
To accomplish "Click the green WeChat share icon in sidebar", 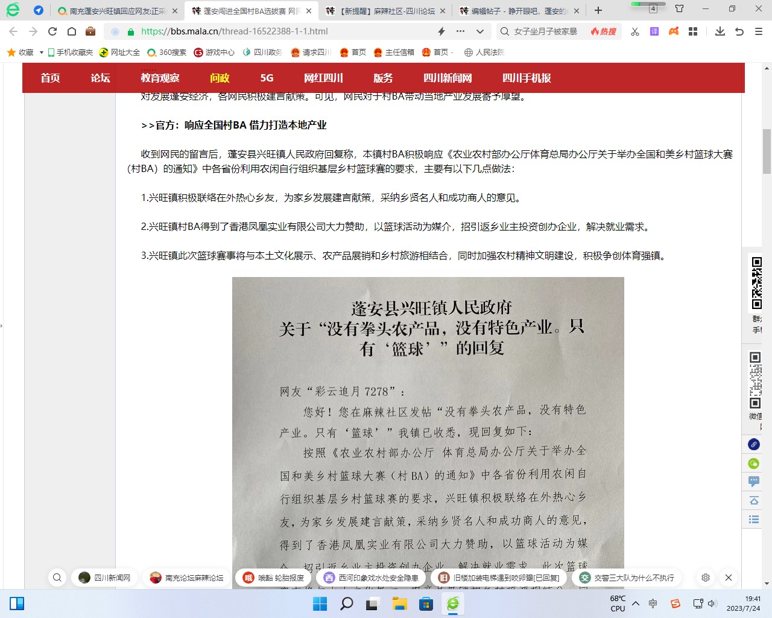I will click(x=754, y=463).
